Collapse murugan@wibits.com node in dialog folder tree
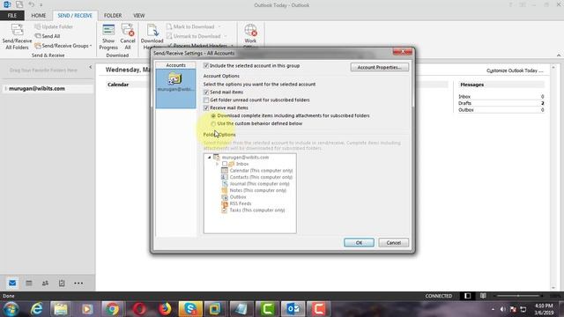The image size is (564, 317). [x=209, y=158]
